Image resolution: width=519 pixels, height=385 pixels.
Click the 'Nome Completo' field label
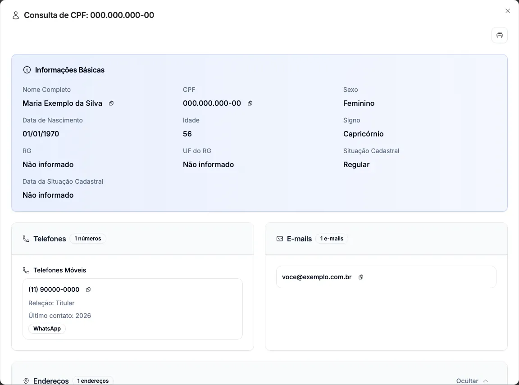(x=47, y=90)
